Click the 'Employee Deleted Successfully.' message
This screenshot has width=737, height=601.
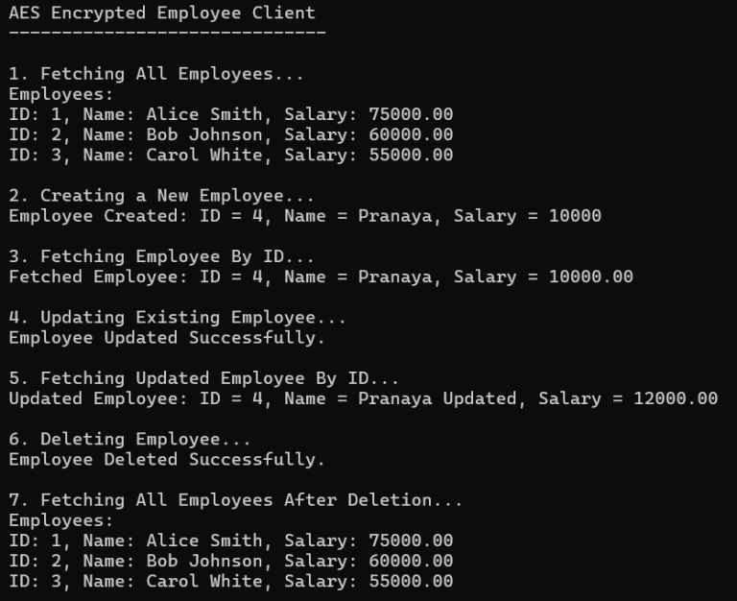[x=167, y=460]
